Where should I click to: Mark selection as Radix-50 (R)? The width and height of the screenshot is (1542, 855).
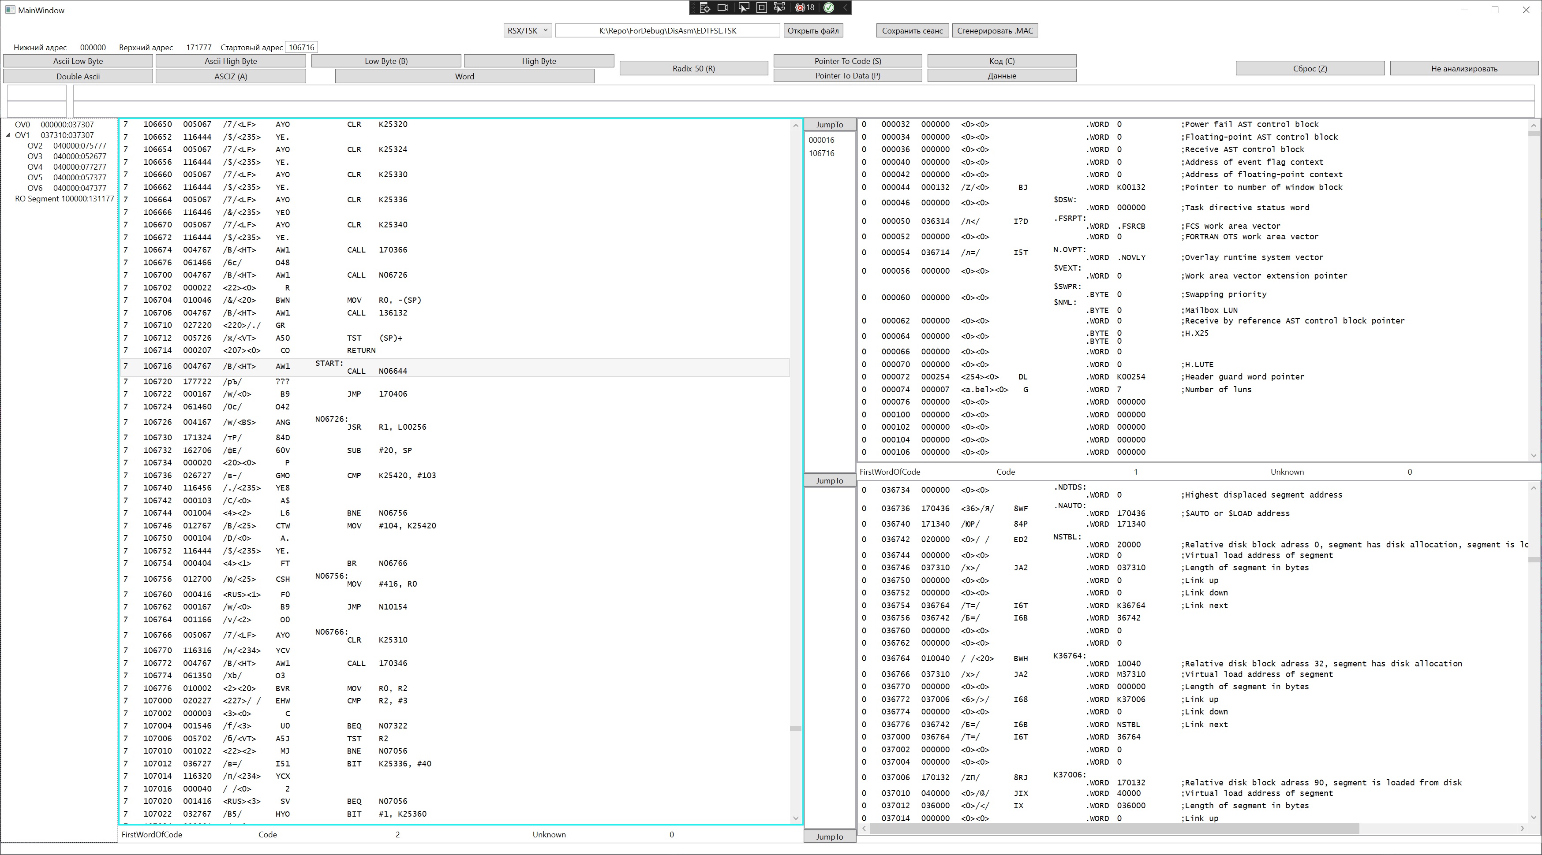tap(693, 68)
